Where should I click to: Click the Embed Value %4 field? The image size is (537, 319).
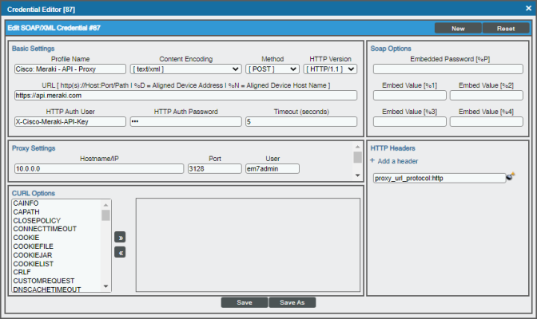click(x=487, y=122)
